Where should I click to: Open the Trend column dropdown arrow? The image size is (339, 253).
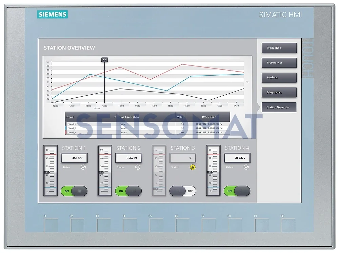(115, 117)
